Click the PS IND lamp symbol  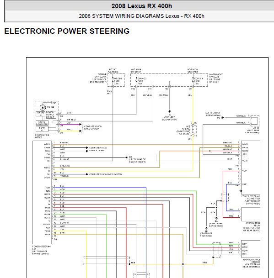(x=43, y=107)
